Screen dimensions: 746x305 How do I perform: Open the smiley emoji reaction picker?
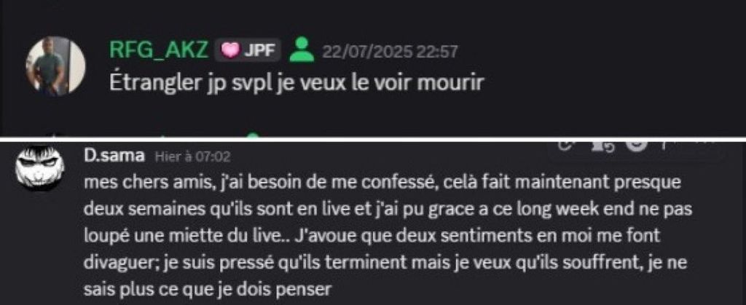click(635, 144)
